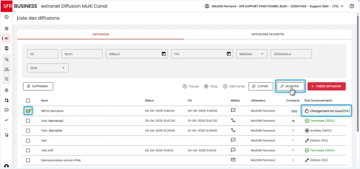Click the Fin date filter field
The width and height of the screenshot is (360, 169).
click(x=202, y=54)
